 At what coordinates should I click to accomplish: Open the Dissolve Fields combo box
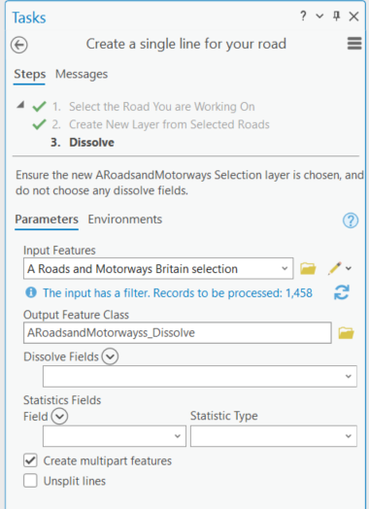pos(200,376)
